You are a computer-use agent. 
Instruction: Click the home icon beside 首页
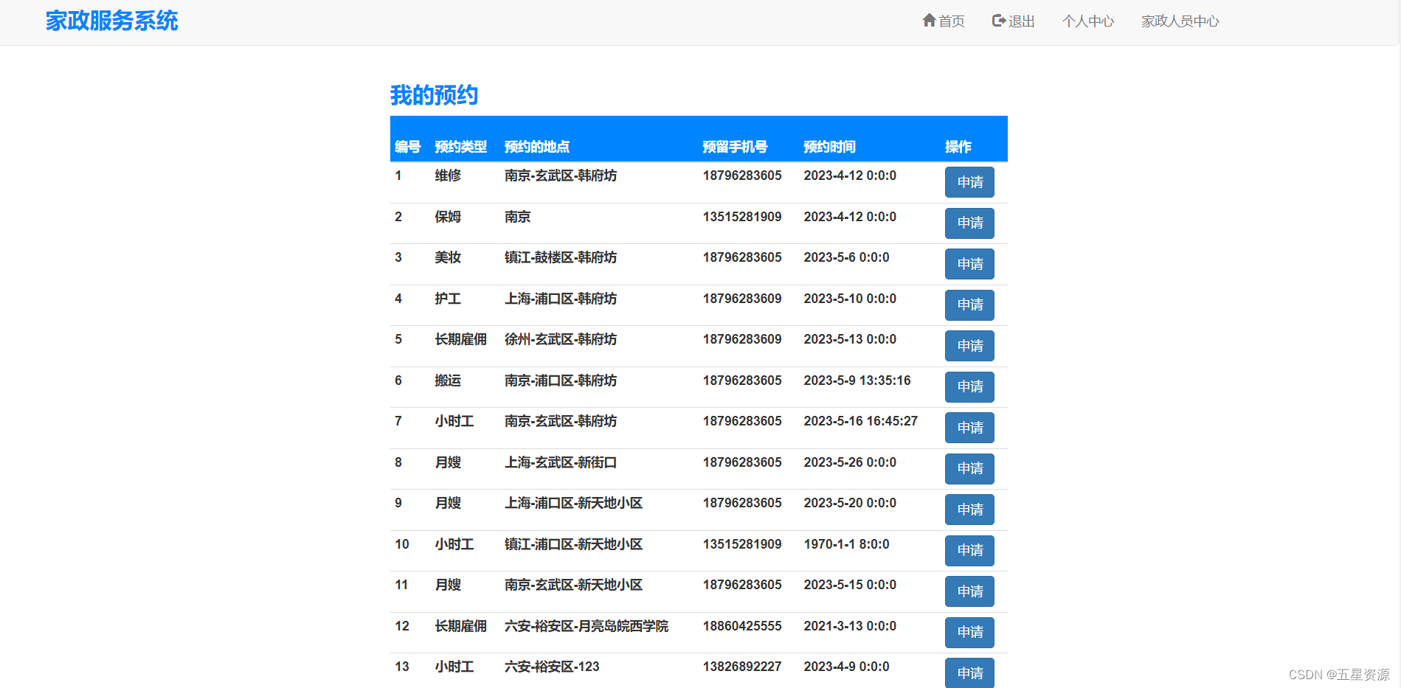pos(929,21)
